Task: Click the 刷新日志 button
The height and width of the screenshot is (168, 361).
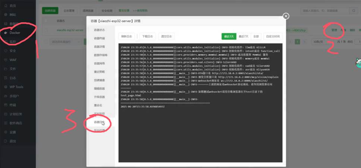Action: coord(127,36)
